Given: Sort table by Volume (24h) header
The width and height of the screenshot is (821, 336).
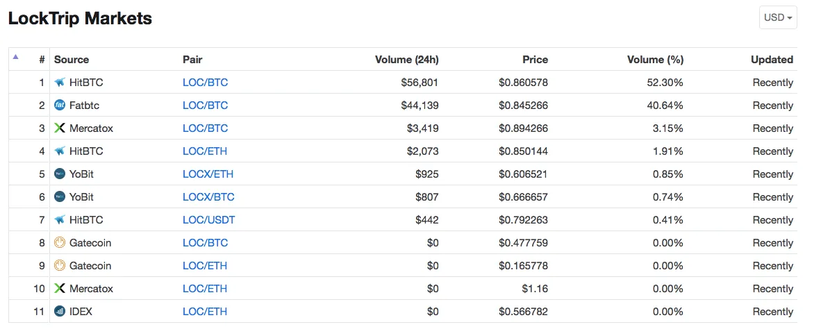Looking at the screenshot, I should [407, 60].
